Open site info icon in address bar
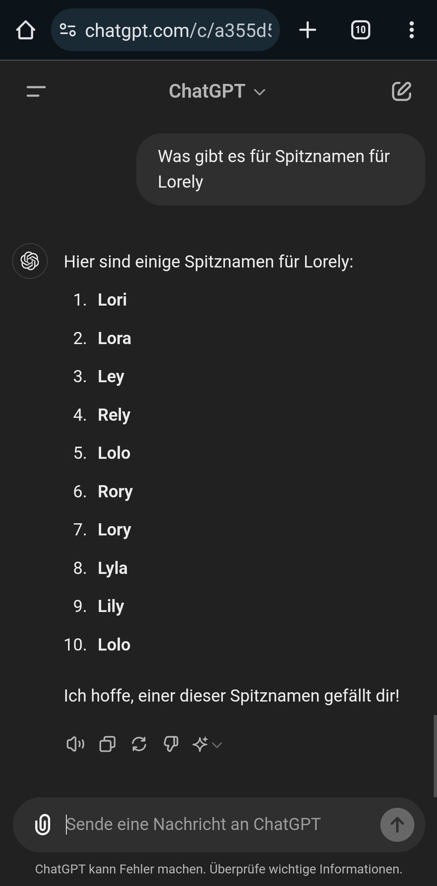The height and width of the screenshot is (886, 437). pyautogui.click(x=68, y=30)
